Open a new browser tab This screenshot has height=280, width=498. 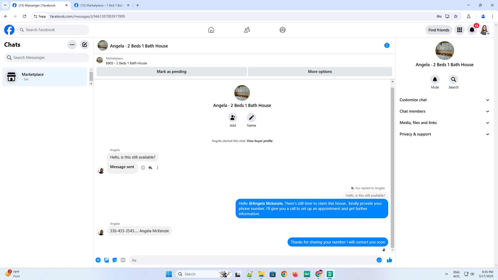click(x=138, y=5)
